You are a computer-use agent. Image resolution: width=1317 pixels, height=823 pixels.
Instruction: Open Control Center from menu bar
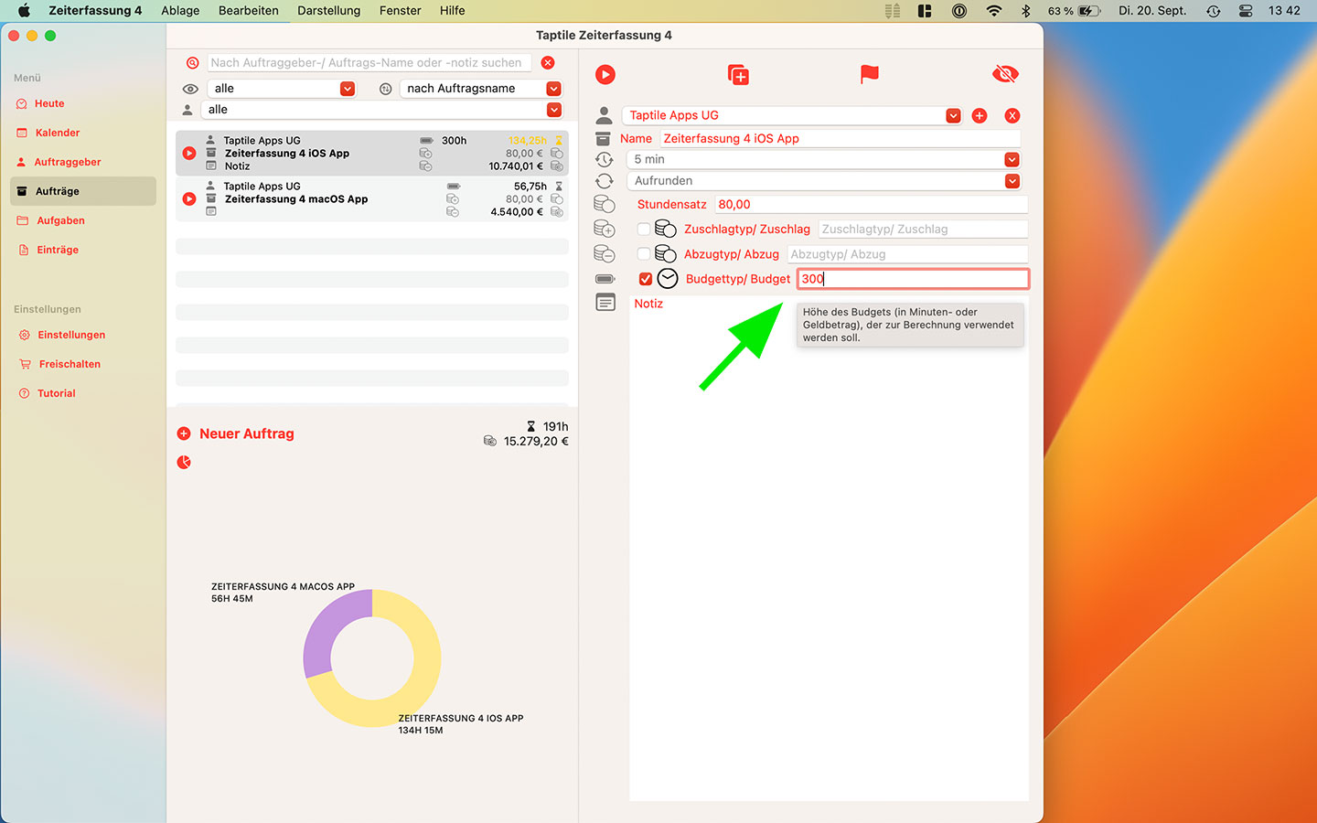click(1246, 11)
